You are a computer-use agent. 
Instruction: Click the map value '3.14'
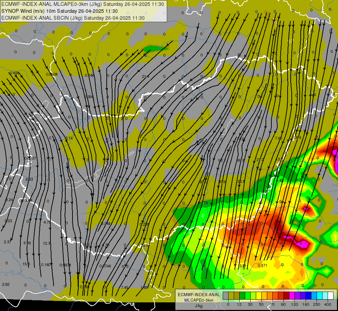pyautogui.click(x=69, y=138)
